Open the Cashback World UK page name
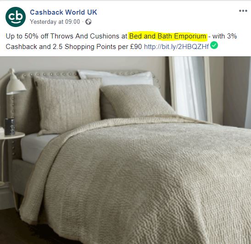 coord(63,12)
